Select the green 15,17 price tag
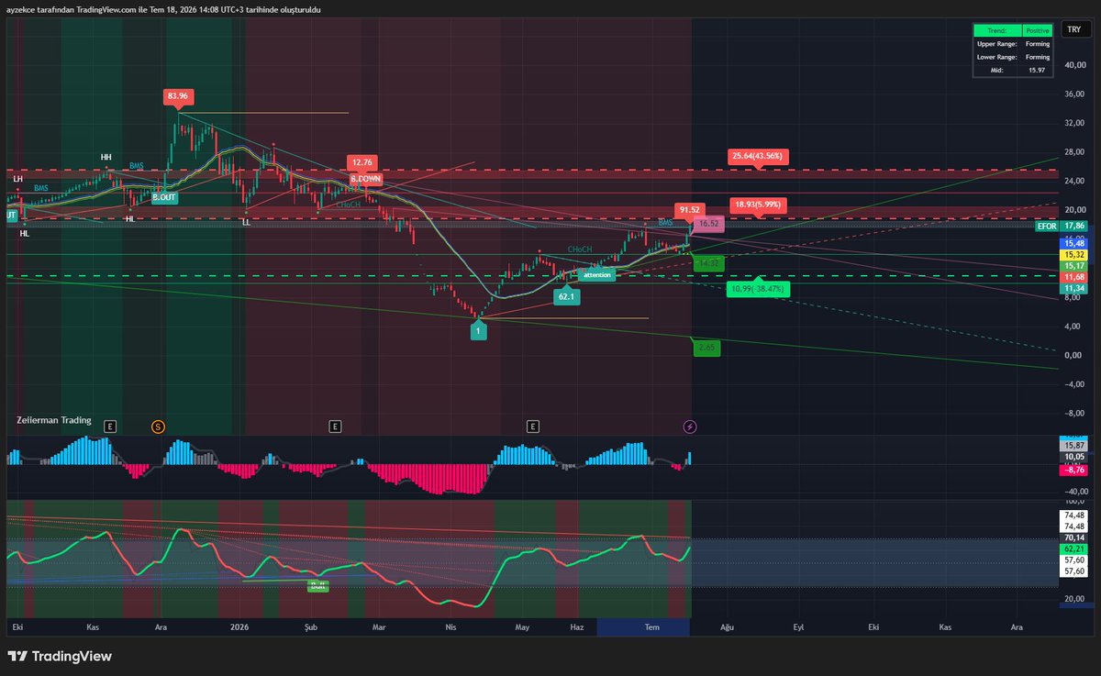 point(1074,266)
